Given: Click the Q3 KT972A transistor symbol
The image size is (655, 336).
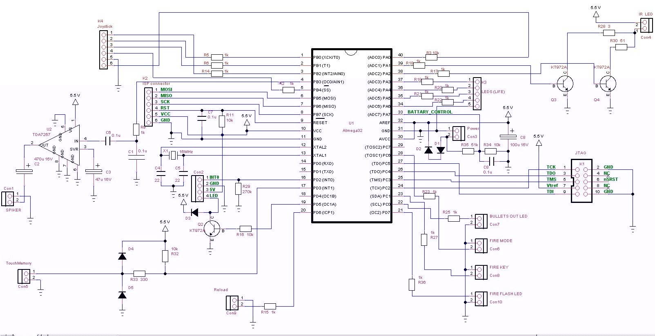Looking at the screenshot, I should 565,85.
